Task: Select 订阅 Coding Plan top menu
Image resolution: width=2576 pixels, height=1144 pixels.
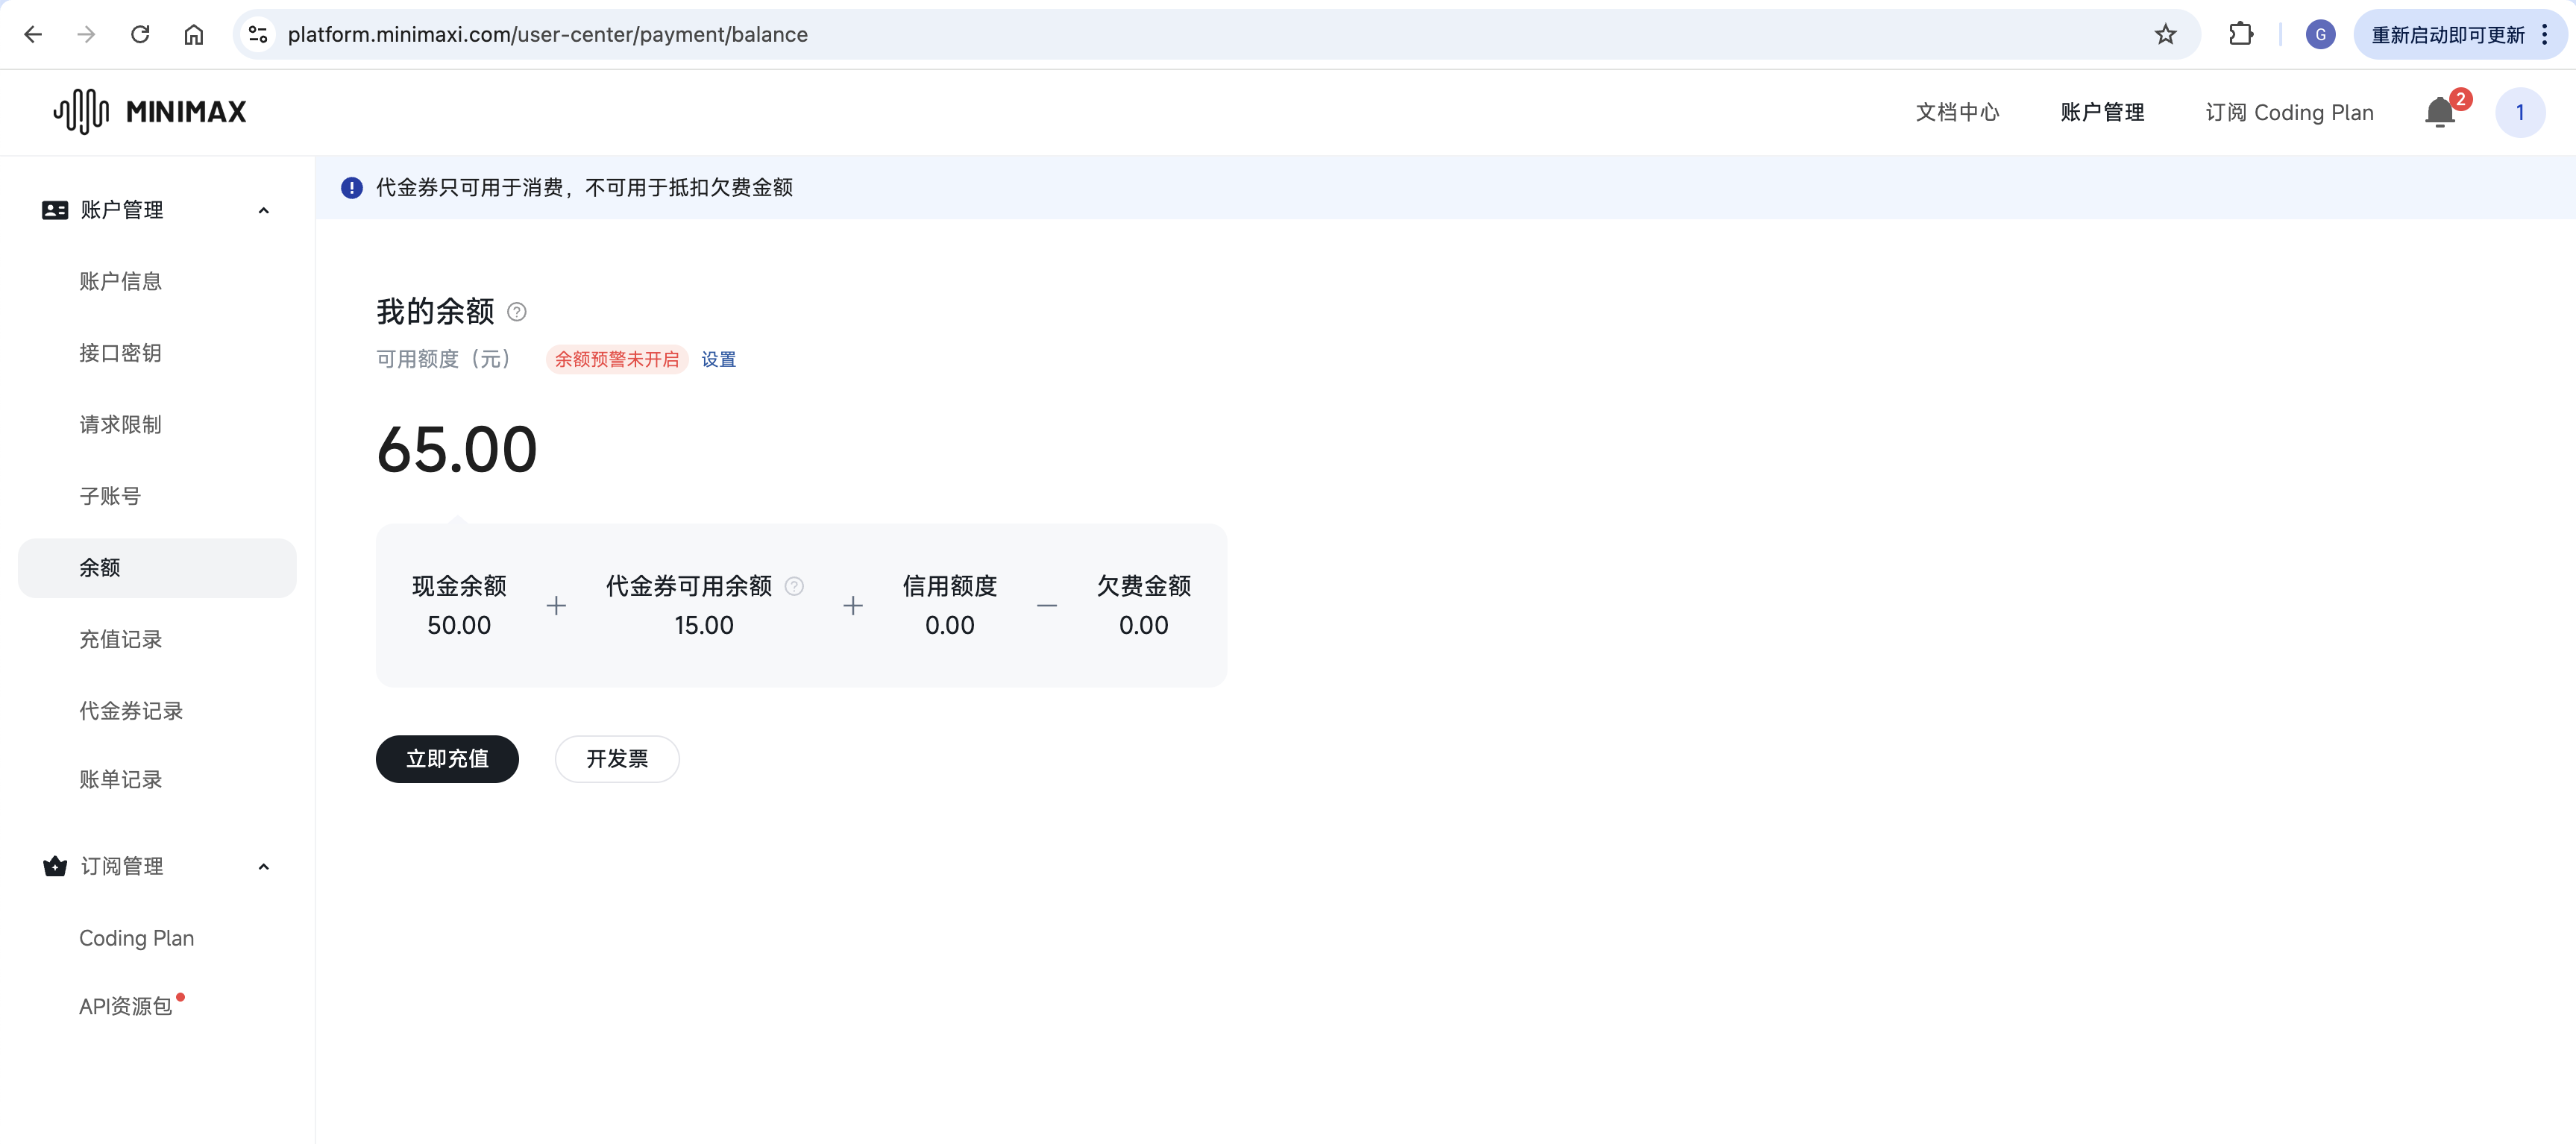Action: [x=2289, y=112]
